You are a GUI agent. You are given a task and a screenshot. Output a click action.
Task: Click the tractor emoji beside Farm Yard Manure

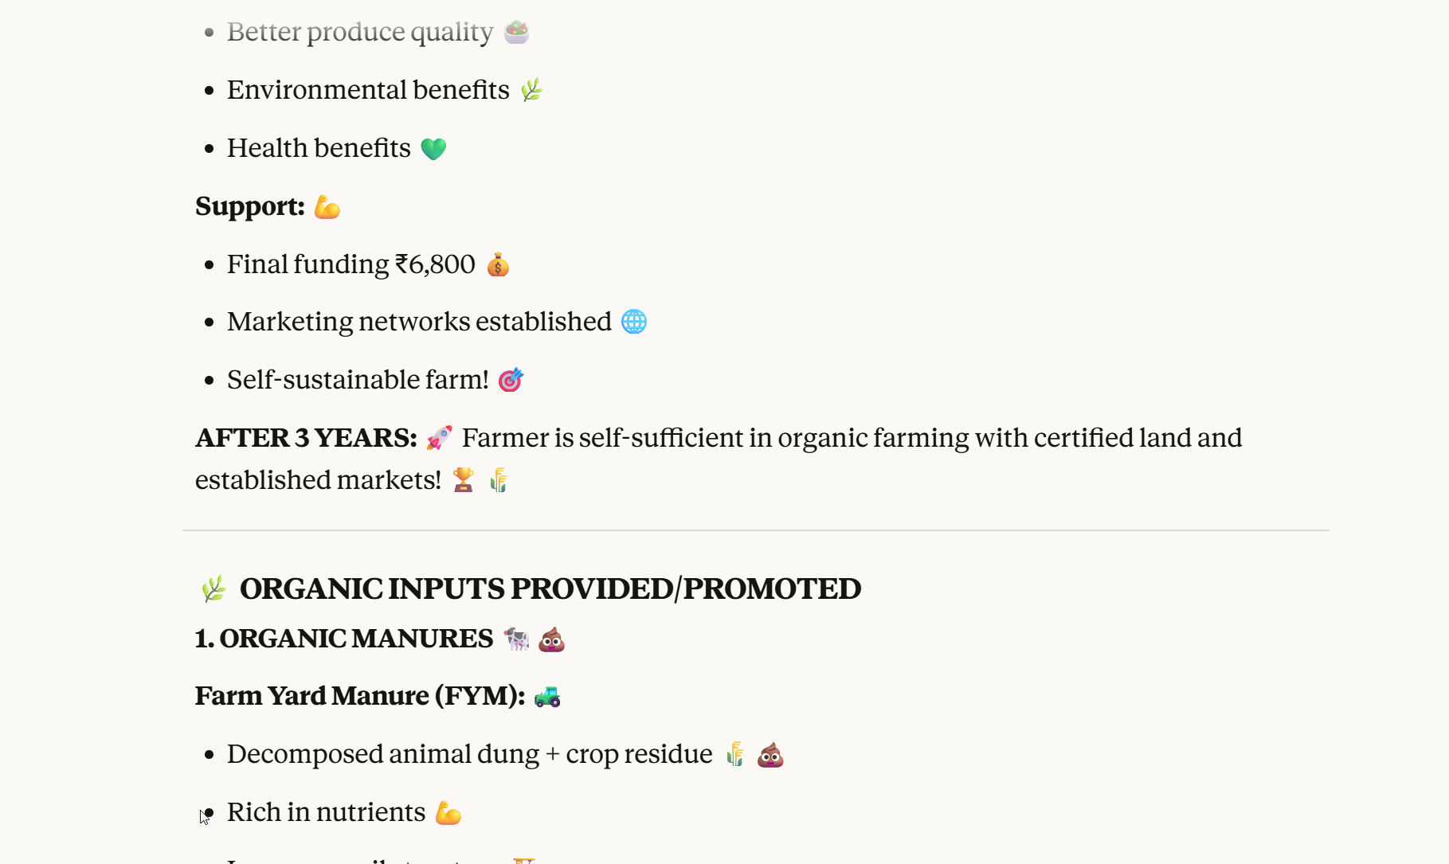click(547, 697)
